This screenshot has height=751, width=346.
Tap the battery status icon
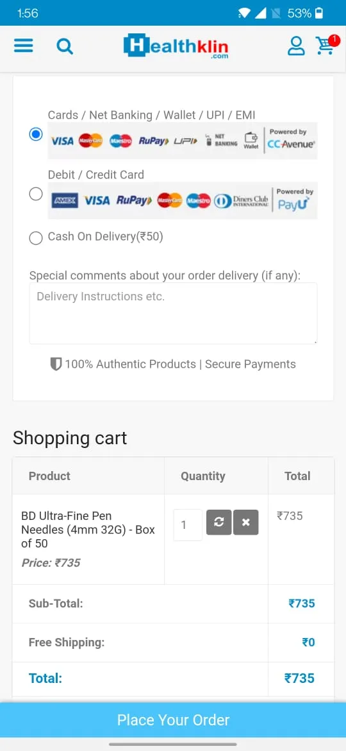pyautogui.click(x=319, y=13)
